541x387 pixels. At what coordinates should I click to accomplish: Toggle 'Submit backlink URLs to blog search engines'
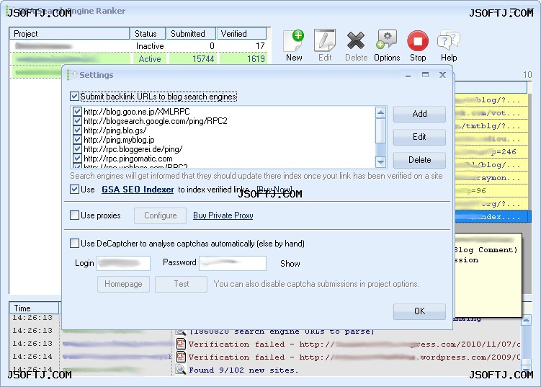coord(74,97)
